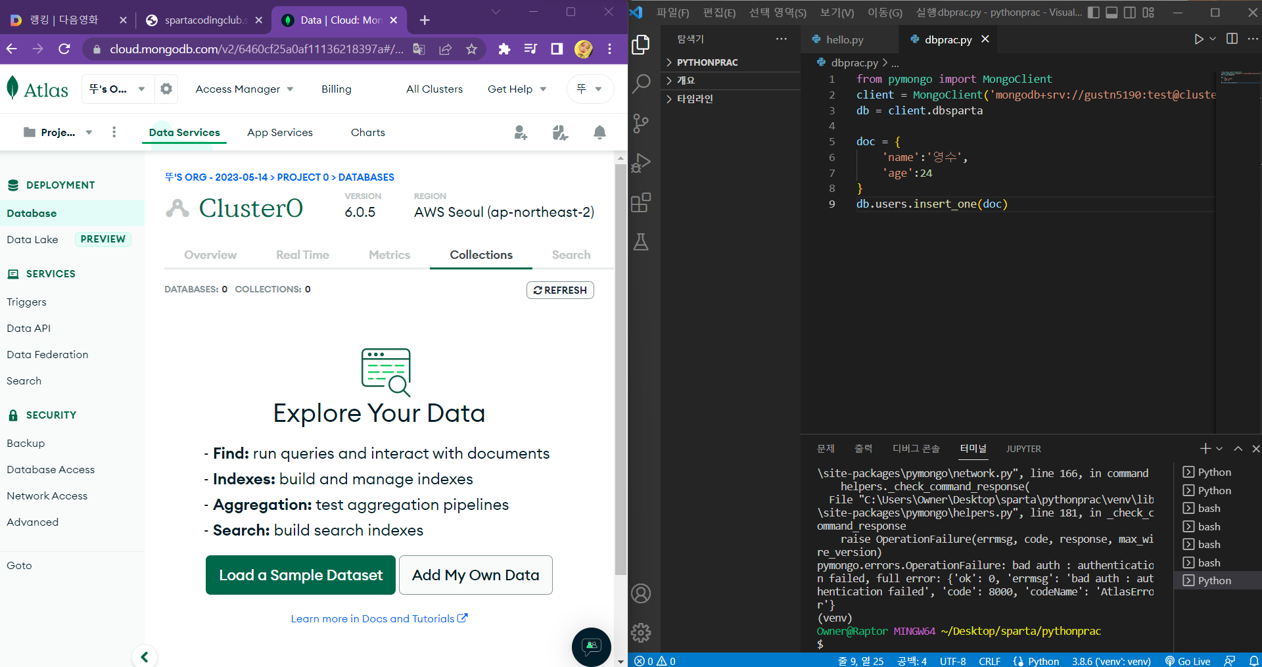
Task: Open Chrome profile avatar
Action: click(x=583, y=49)
